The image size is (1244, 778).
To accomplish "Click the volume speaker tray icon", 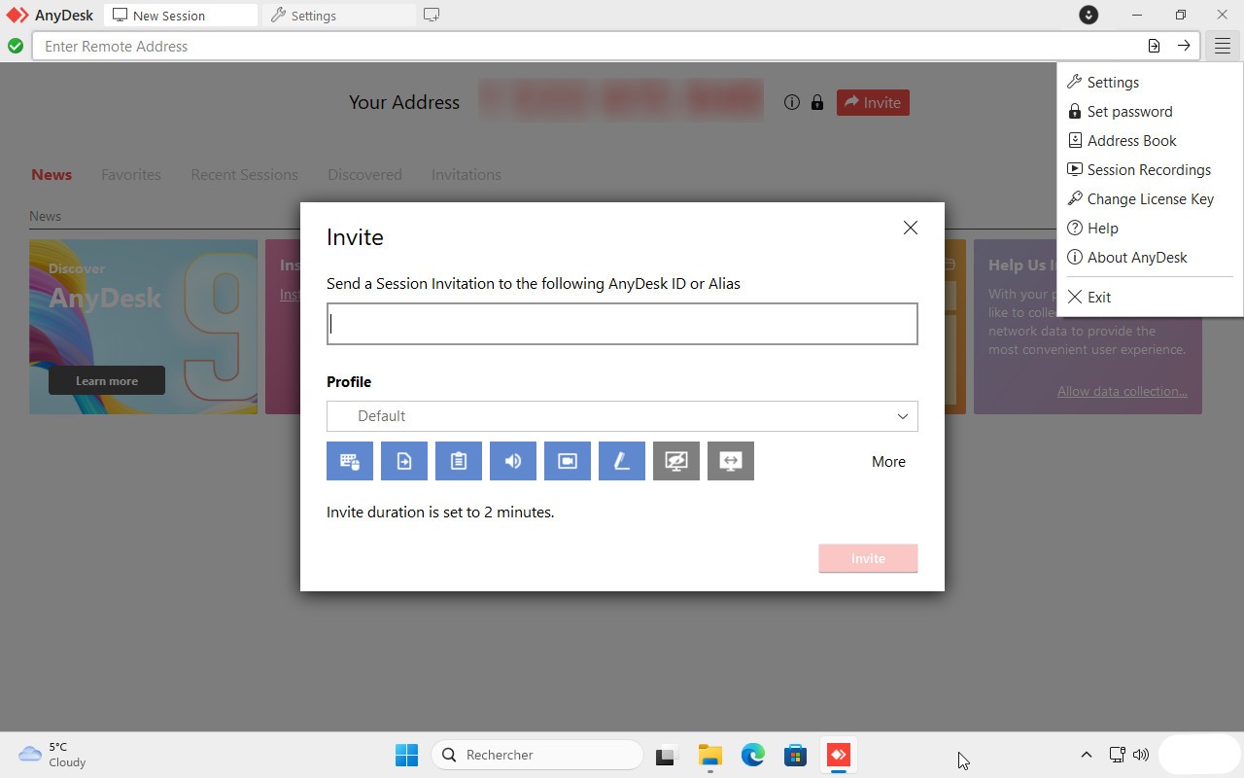I will (x=1141, y=755).
